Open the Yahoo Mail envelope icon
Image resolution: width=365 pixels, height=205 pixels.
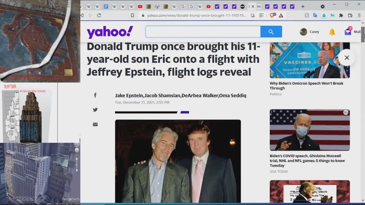pyautogui.click(x=348, y=32)
